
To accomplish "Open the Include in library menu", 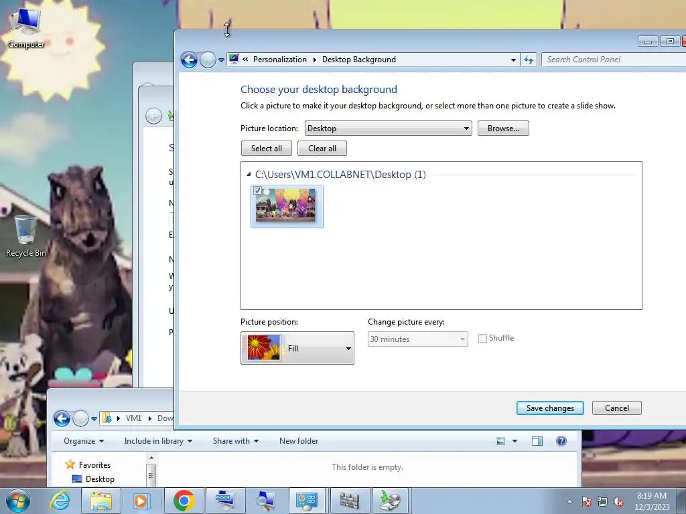I will point(158,441).
